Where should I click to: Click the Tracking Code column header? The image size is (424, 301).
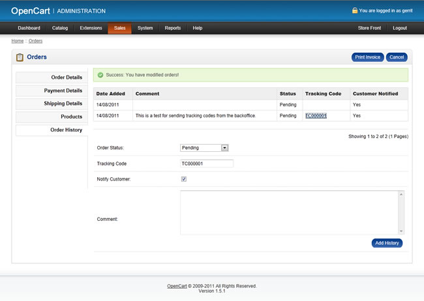coord(323,94)
